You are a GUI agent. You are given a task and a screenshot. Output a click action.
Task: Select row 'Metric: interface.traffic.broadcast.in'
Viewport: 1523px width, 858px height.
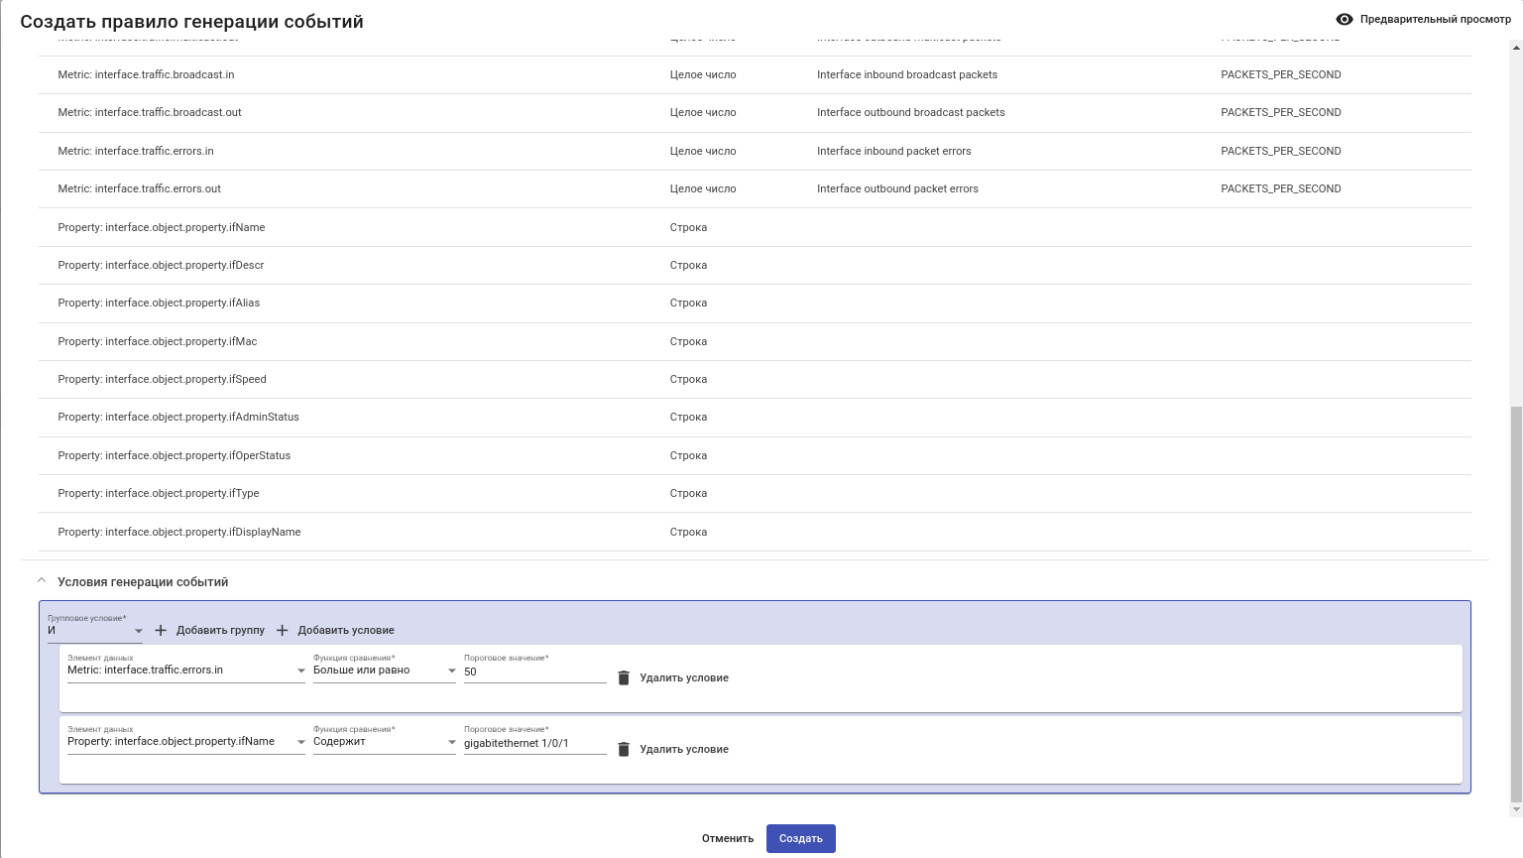coord(146,74)
